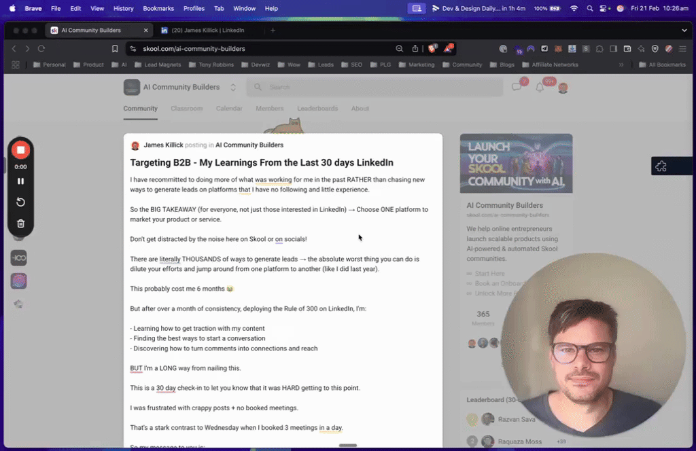Open the Leo AI sparkle icon in the toolbar
Image resolution: width=696 pixels, height=451 pixels.
pos(641,49)
